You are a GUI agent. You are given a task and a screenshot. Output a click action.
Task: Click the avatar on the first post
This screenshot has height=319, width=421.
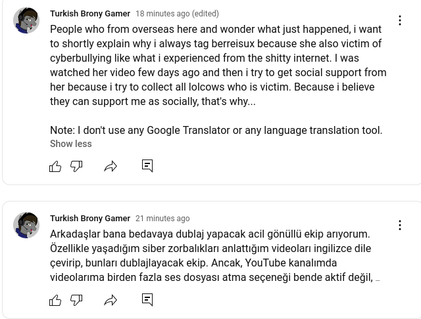pyautogui.click(x=26, y=20)
